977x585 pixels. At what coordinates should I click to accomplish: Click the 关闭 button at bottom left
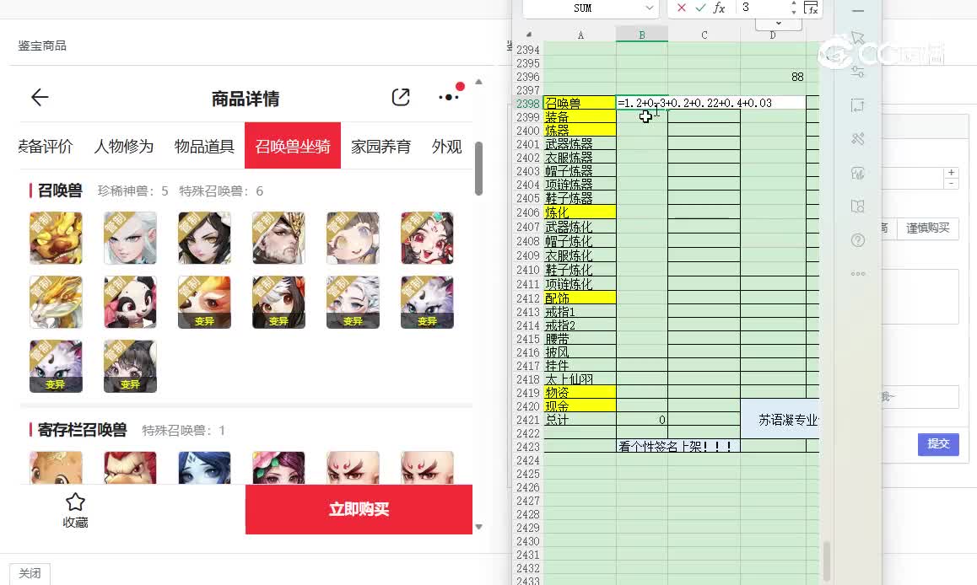pyautogui.click(x=30, y=573)
